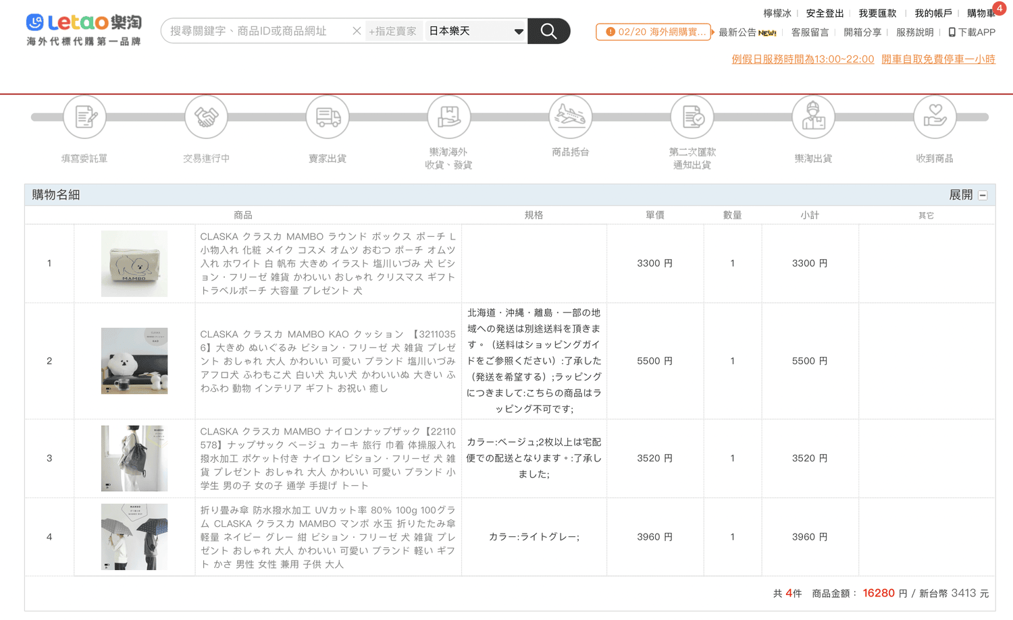Click the phone icon beside 下載APP
This screenshot has width=1013, height=620.
coord(952,32)
